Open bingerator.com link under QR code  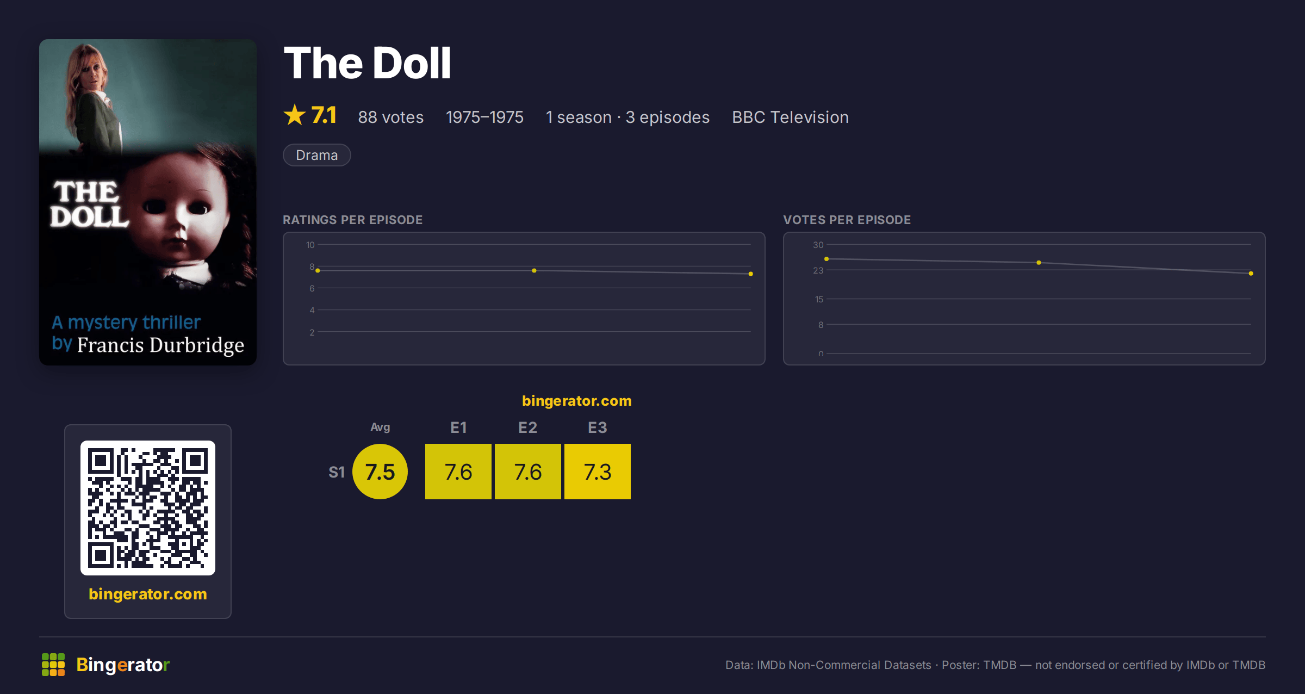pyautogui.click(x=148, y=594)
